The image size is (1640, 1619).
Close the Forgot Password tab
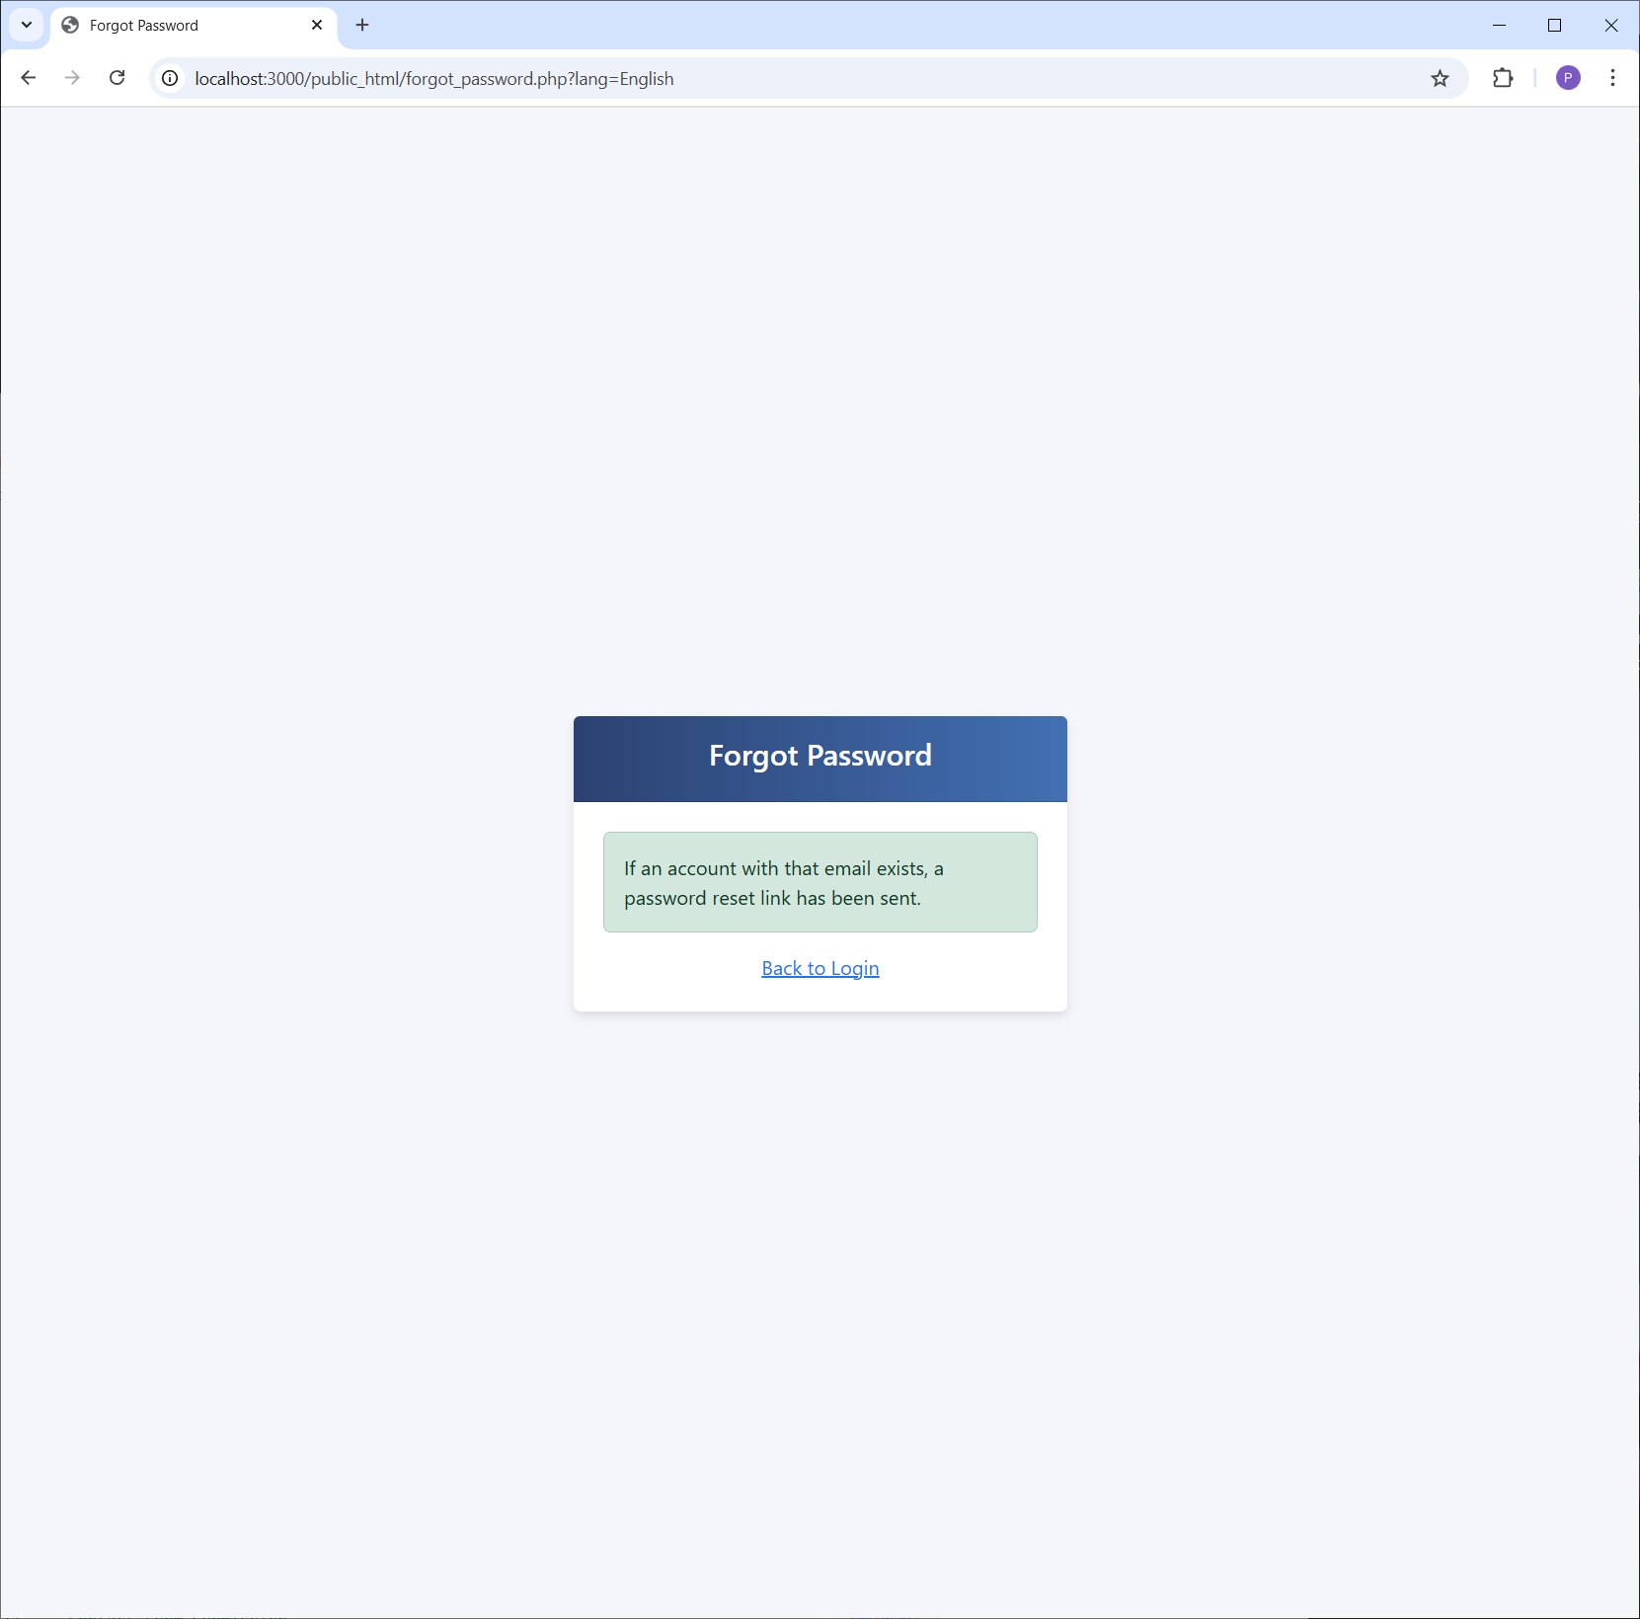[x=317, y=25]
